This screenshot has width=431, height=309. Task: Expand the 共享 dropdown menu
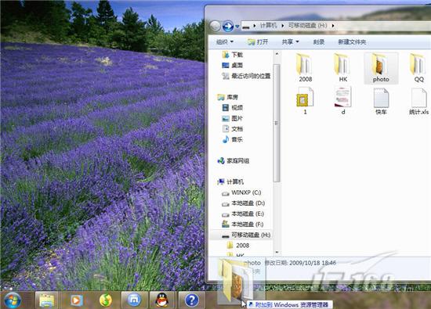click(290, 42)
